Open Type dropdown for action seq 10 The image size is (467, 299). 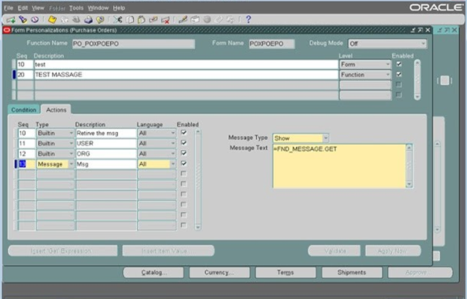tap(71, 133)
